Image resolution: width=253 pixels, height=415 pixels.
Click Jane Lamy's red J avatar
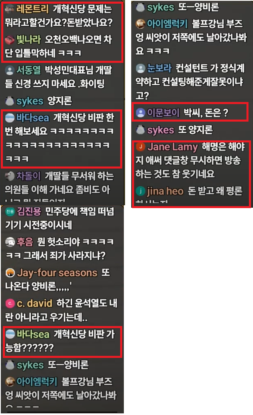pos(141,146)
